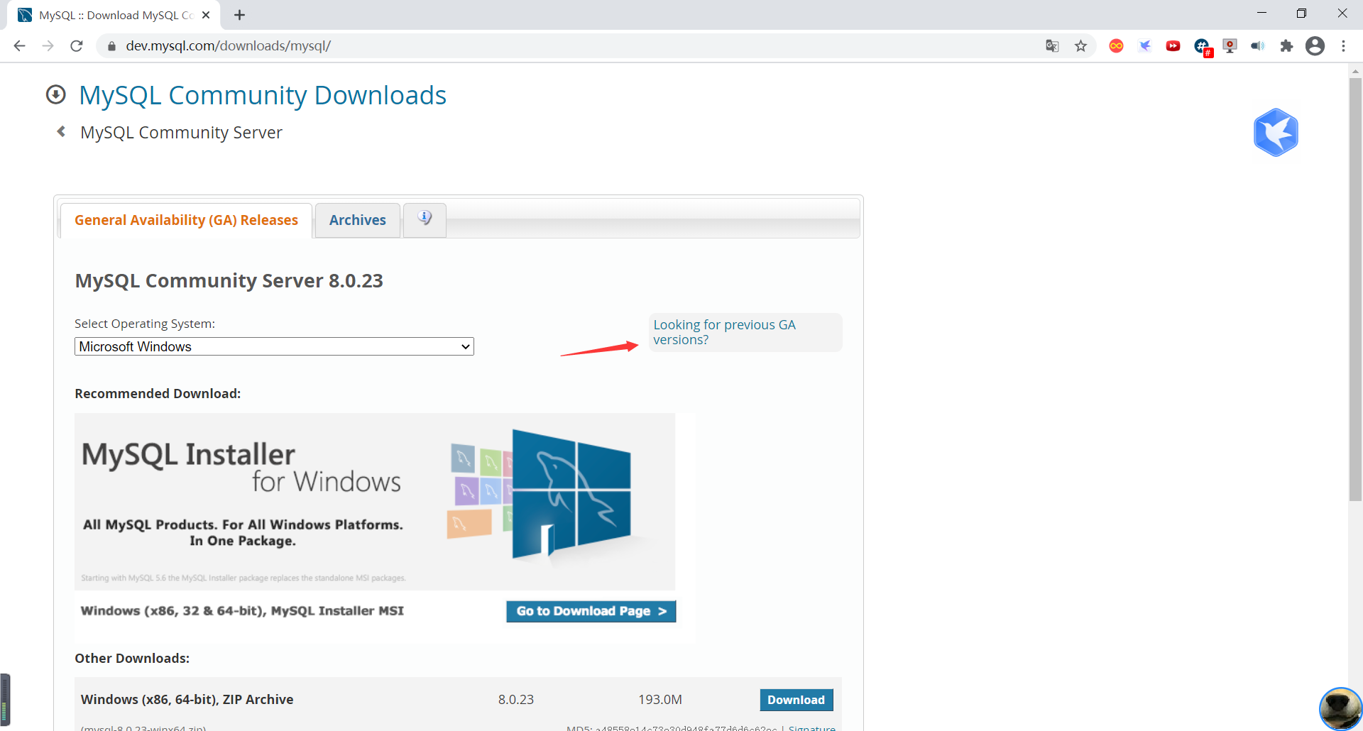The height and width of the screenshot is (731, 1363).
Task: Open the translate page icon
Action: 1052,46
